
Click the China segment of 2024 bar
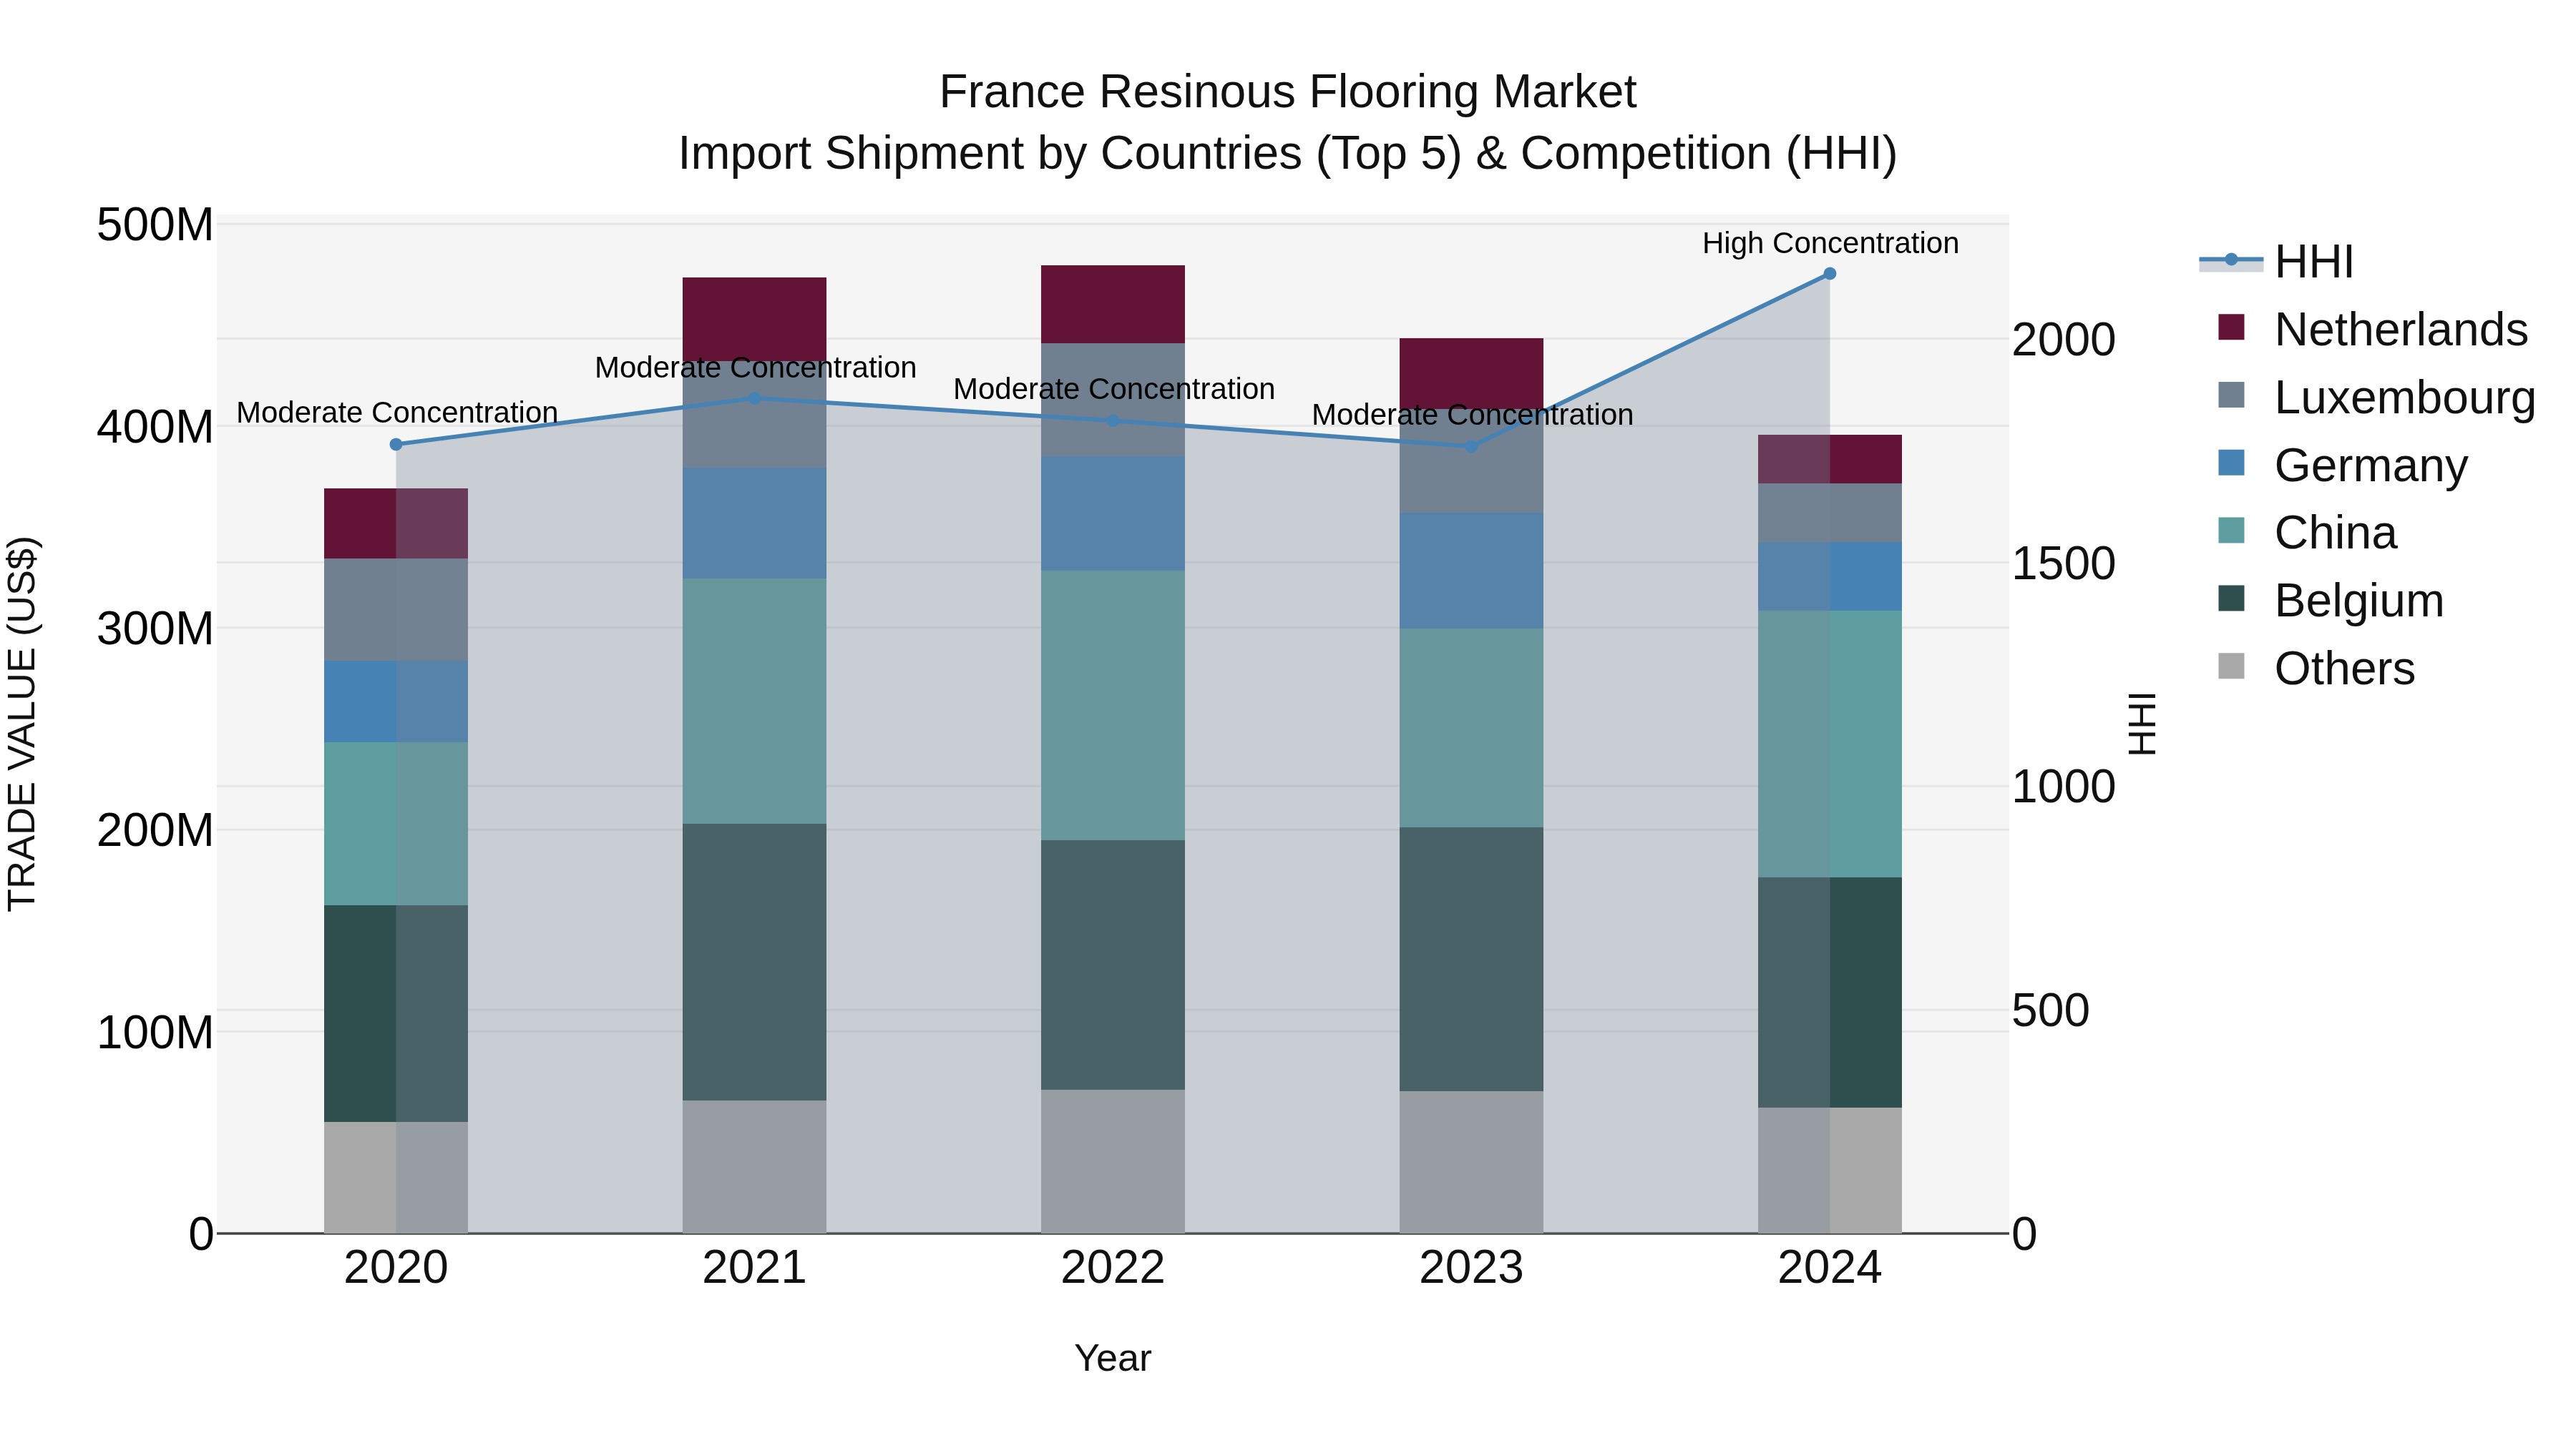pyautogui.click(x=1830, y=744)
